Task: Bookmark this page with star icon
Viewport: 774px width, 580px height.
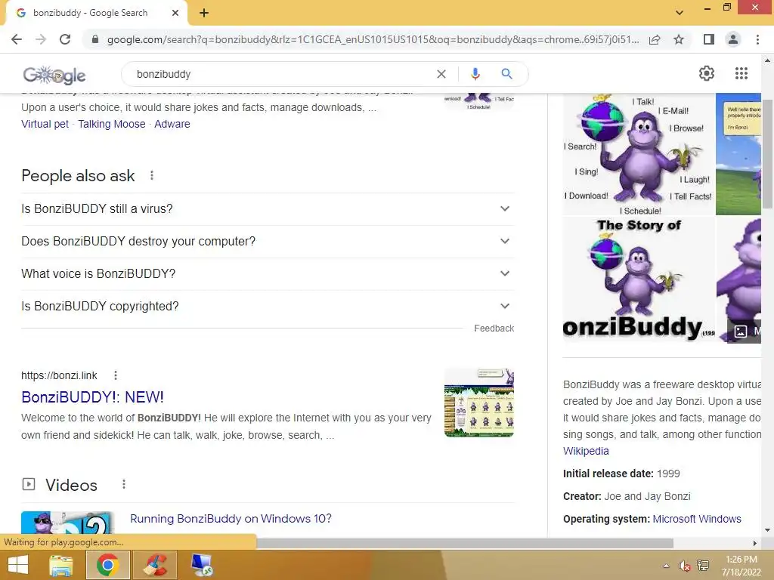Action: click(679, 39)
